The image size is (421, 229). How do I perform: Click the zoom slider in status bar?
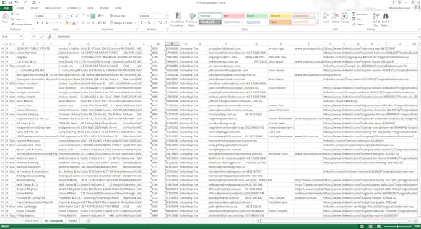coord(397,227)
